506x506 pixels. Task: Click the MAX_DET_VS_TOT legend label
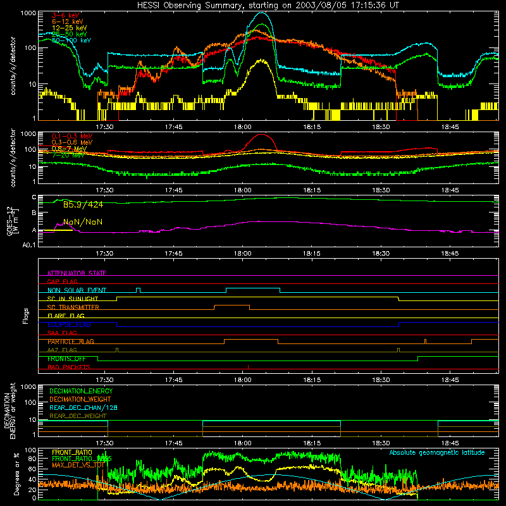(78, 465)
